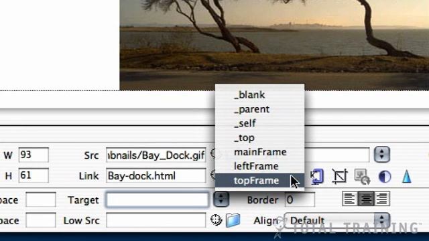The image size is (429, 241).
Task: Select the Crop tool icon
Action: [x=340, y=176]
